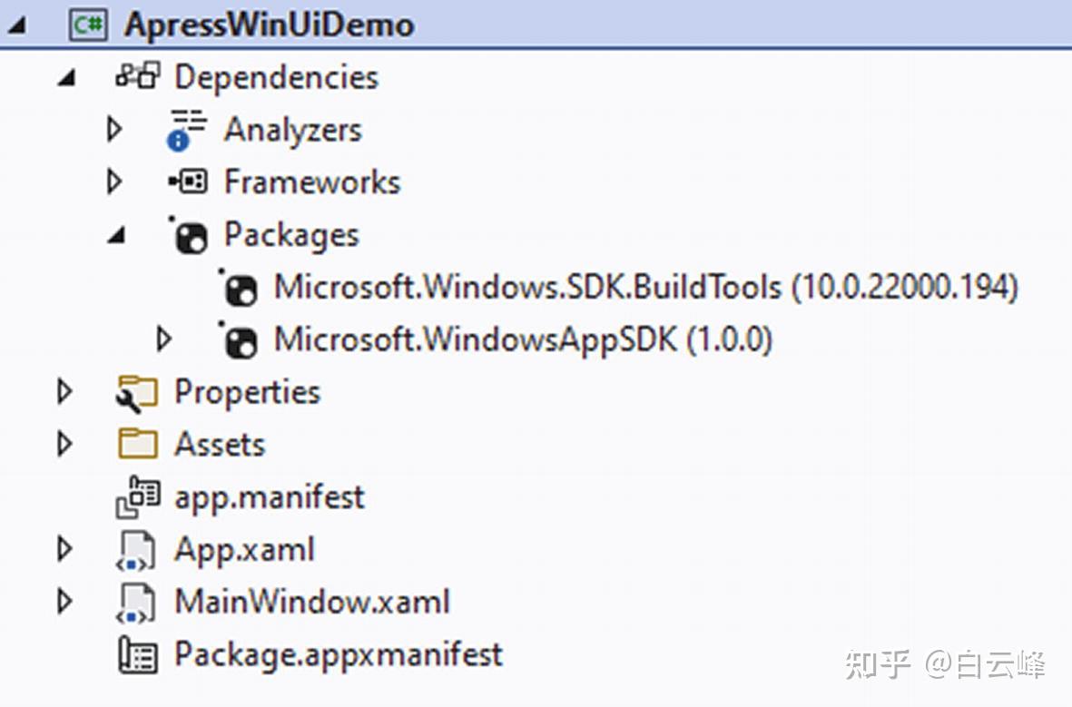Click the Dependencies node icon
The image size is (1072, 707).
tap(139, 76)
